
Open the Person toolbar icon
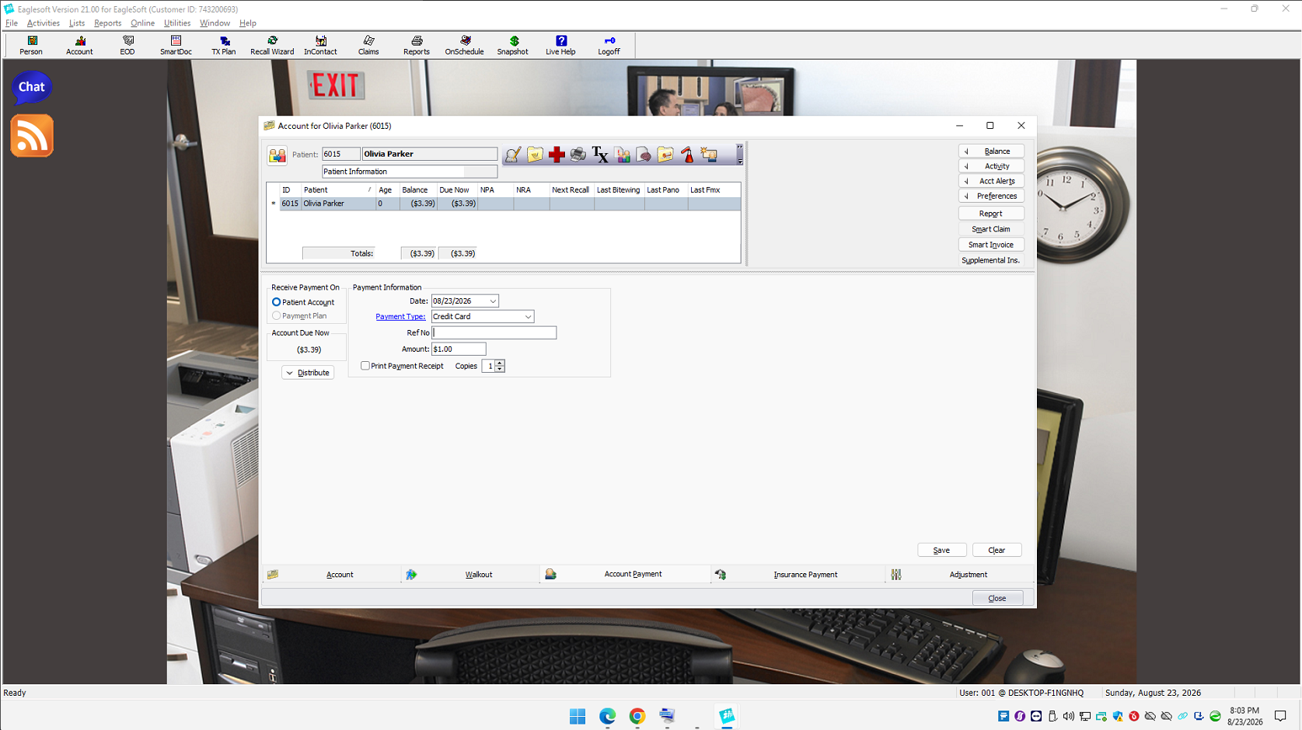[31, 45]
